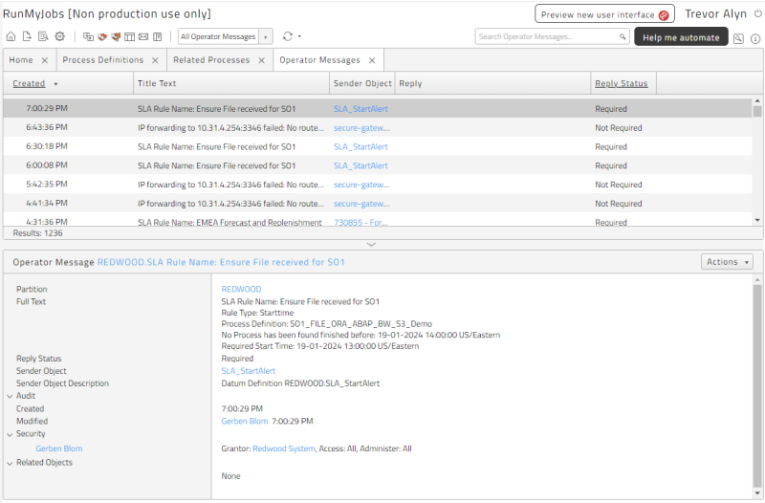Click the upper table's scroll up arrow
This screenshot has height=503, width=765.
(x=757, y=101)
